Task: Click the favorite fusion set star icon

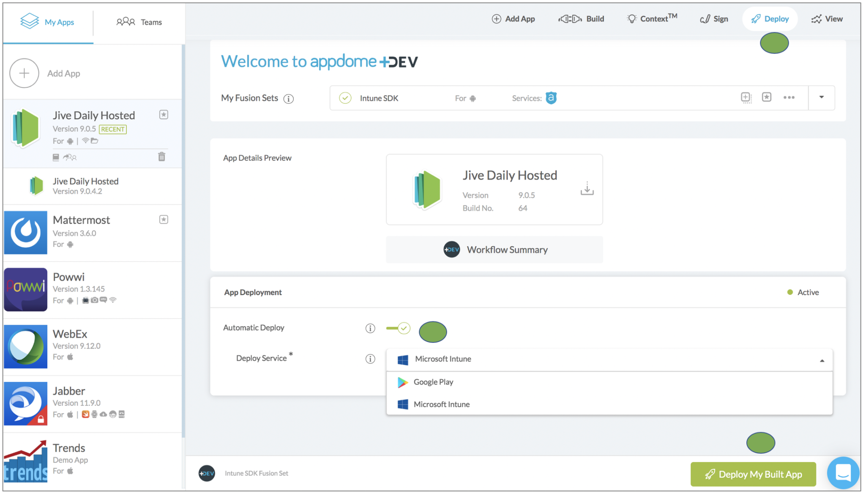Action: (x=767, y=97)
